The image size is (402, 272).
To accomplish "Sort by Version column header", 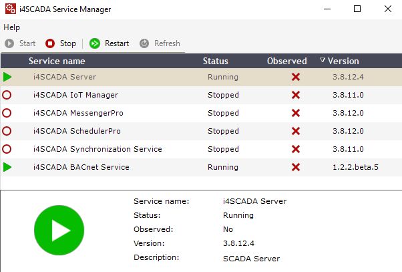I will [343, 61].
